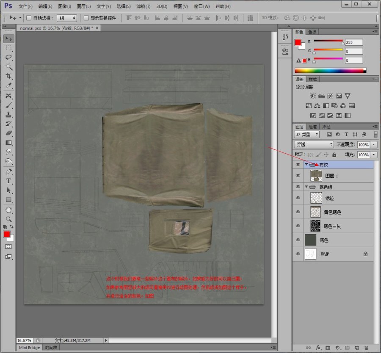Open the 组 auto-select dropdown
Screen dimensions: 381x353
tap(67, 18)
